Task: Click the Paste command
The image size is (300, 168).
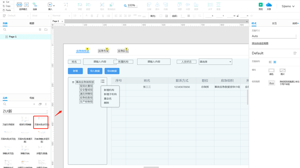Action: (7, 10)
